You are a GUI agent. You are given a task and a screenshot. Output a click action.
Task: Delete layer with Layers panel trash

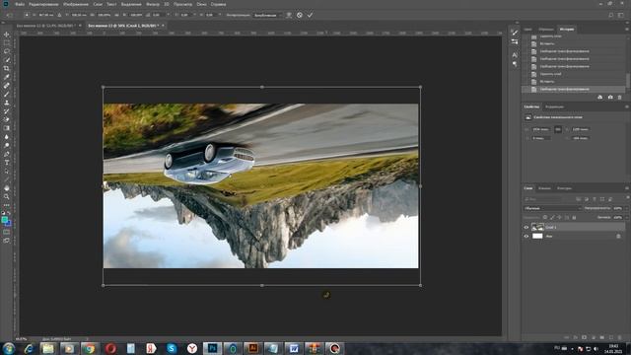click(620, 337)
